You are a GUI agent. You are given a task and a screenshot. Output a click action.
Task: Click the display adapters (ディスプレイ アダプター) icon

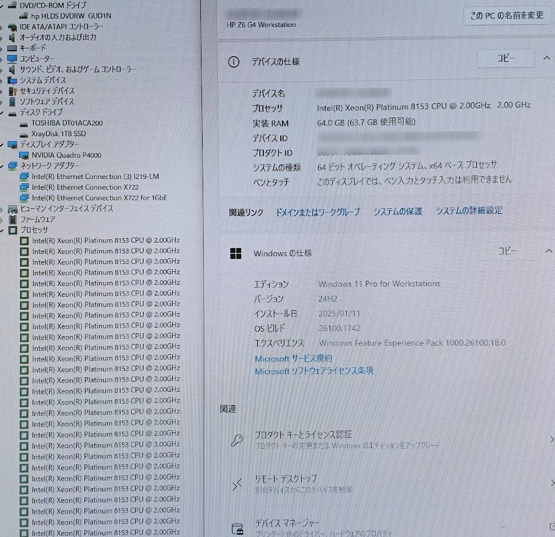12,145
